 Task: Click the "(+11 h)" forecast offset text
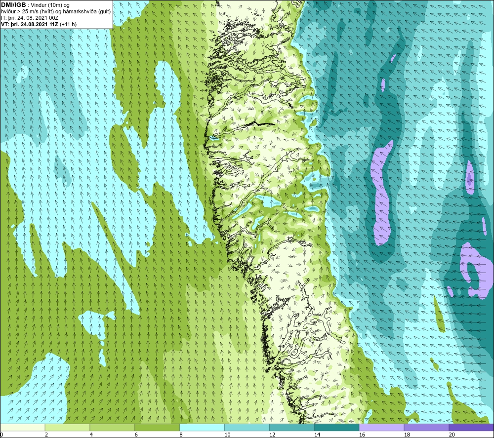click(x=68, y=24)
